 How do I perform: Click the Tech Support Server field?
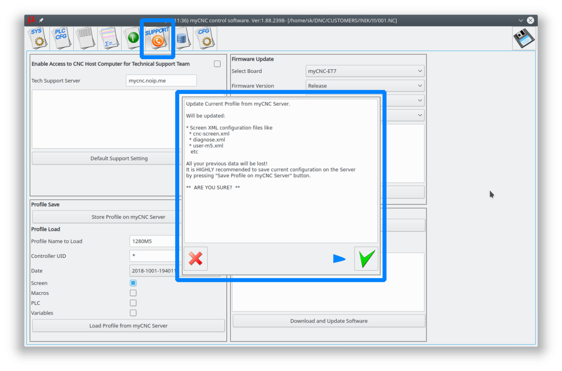161,81
